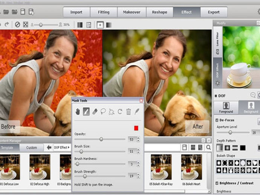
Task: Select the X-shaped bokeh shape
Action: click(x=231, y=163)
